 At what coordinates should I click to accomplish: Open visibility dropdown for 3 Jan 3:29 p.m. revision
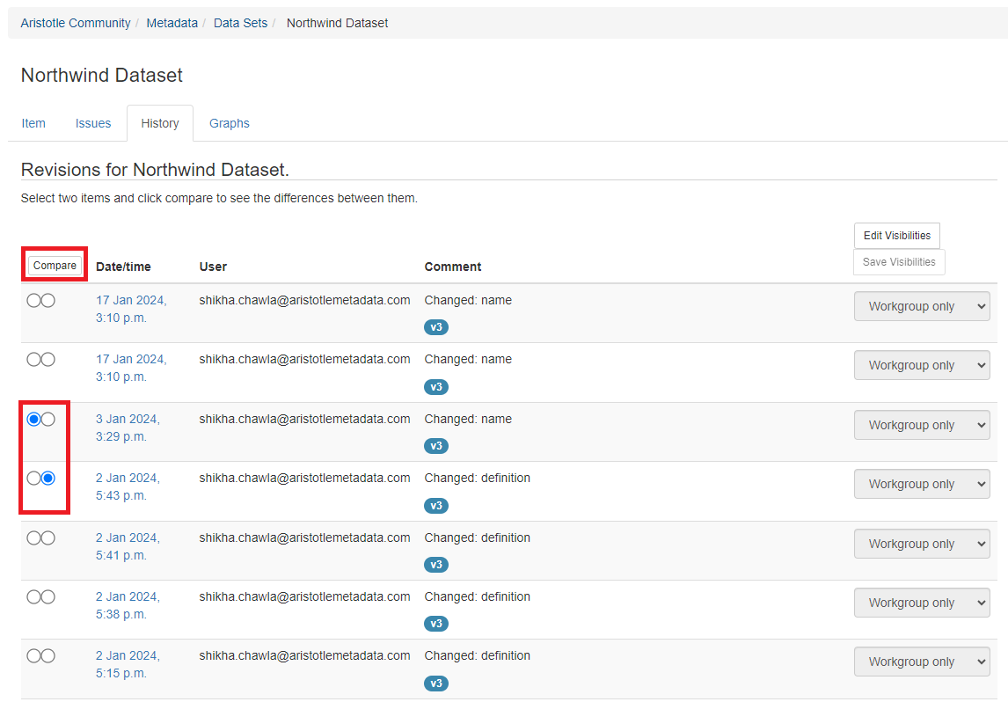click(x=921, y=425)
